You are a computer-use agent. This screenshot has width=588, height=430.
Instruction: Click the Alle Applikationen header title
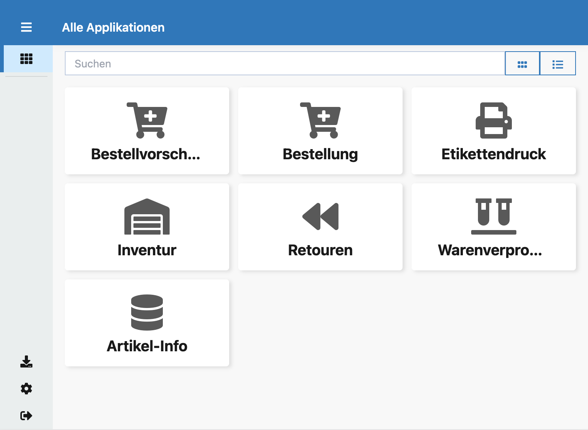click(x=113, y=27)
